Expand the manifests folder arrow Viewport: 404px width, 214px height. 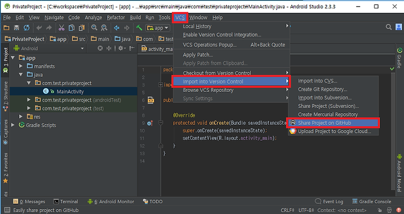pos(21,66)
